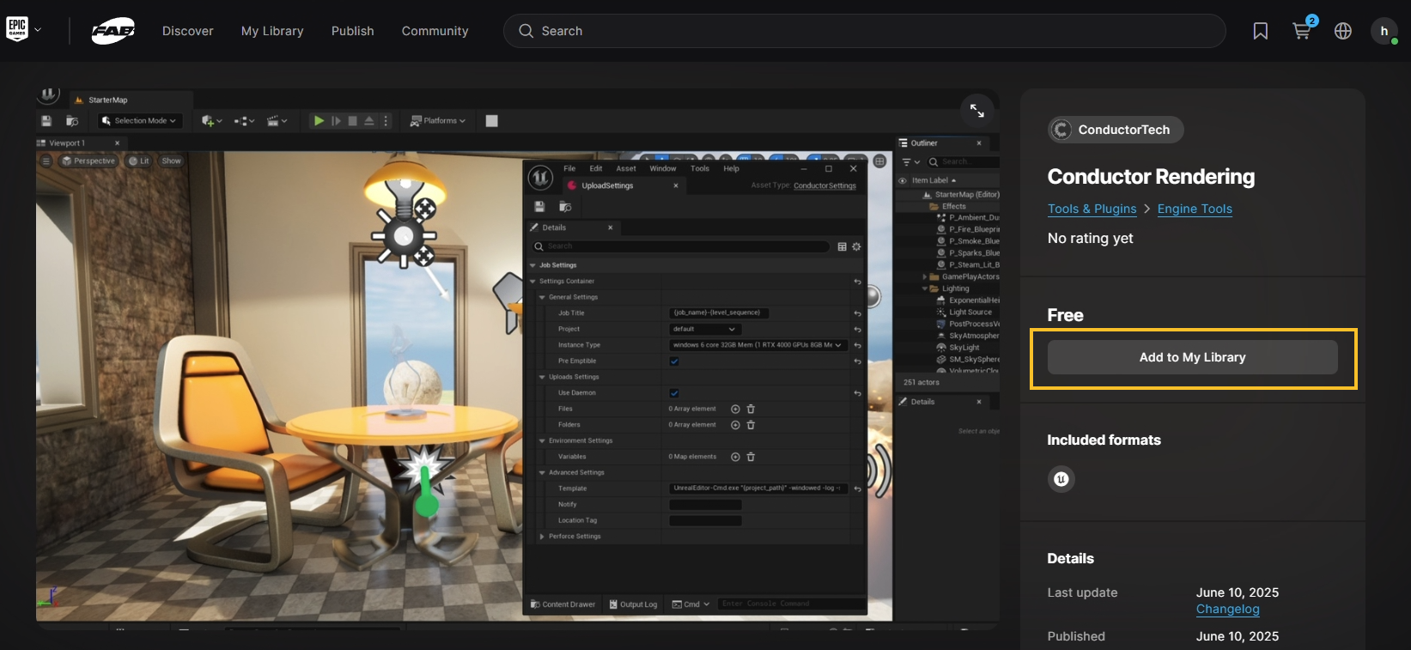Open the Epic Games dropdown chevron
Screen dimensions: 1411x650
(x=38, y=30)
